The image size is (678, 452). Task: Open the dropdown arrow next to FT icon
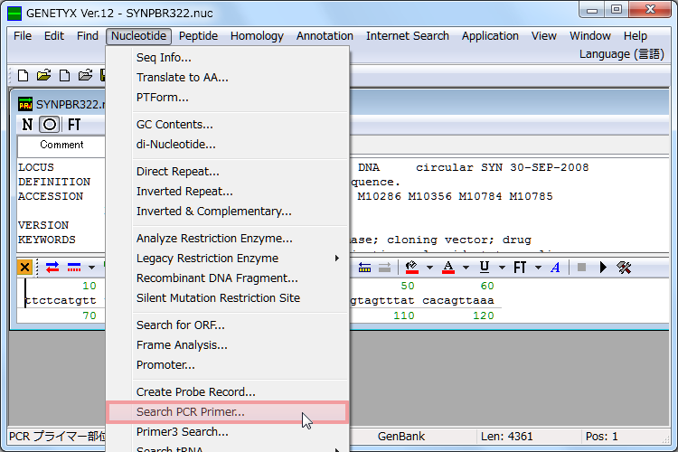(x=539, y=268)
